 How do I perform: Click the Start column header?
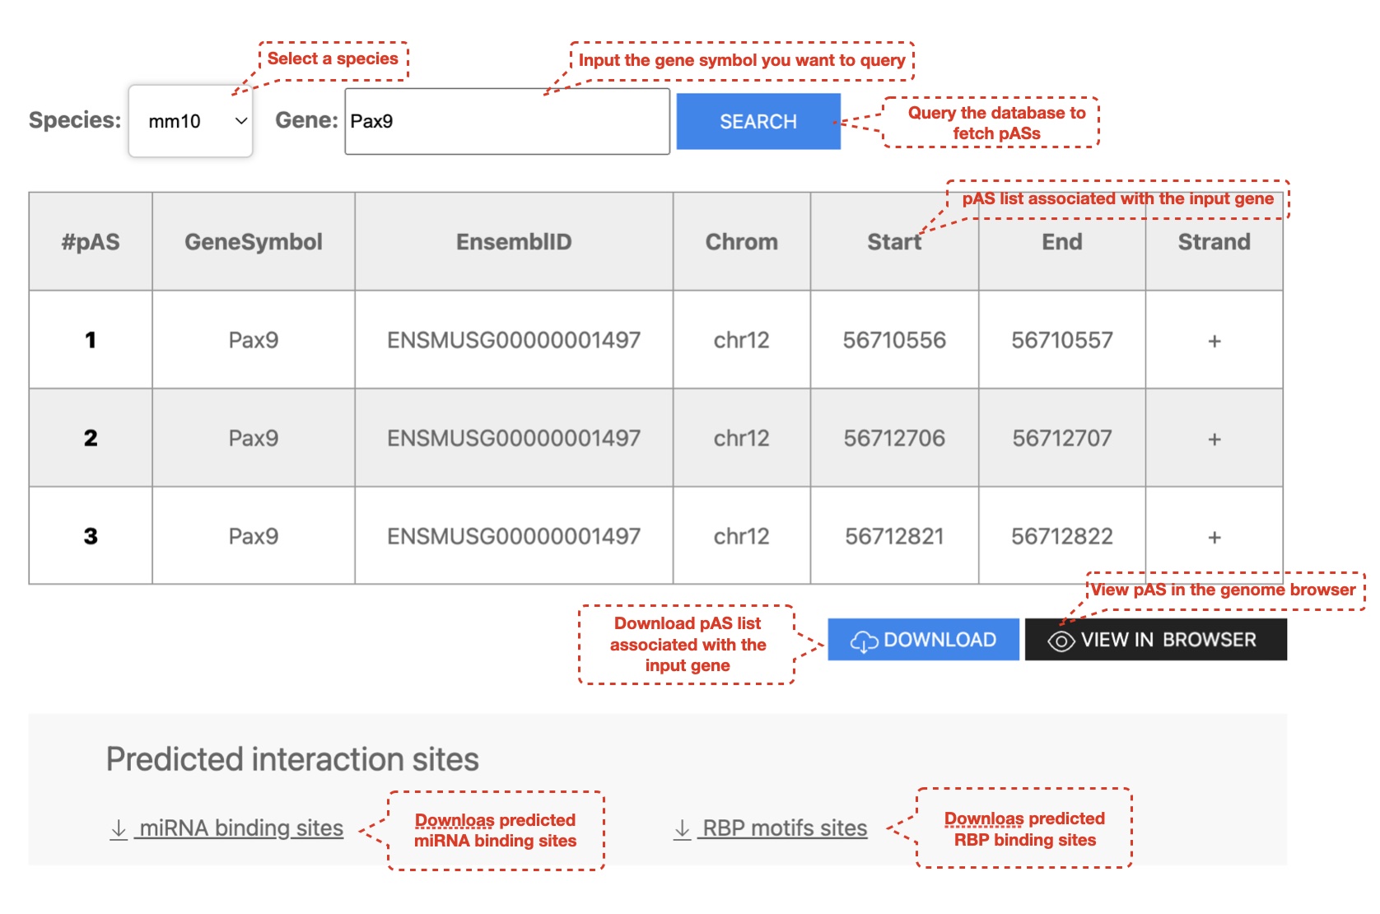pyautogui.click(x=893, y=242)
